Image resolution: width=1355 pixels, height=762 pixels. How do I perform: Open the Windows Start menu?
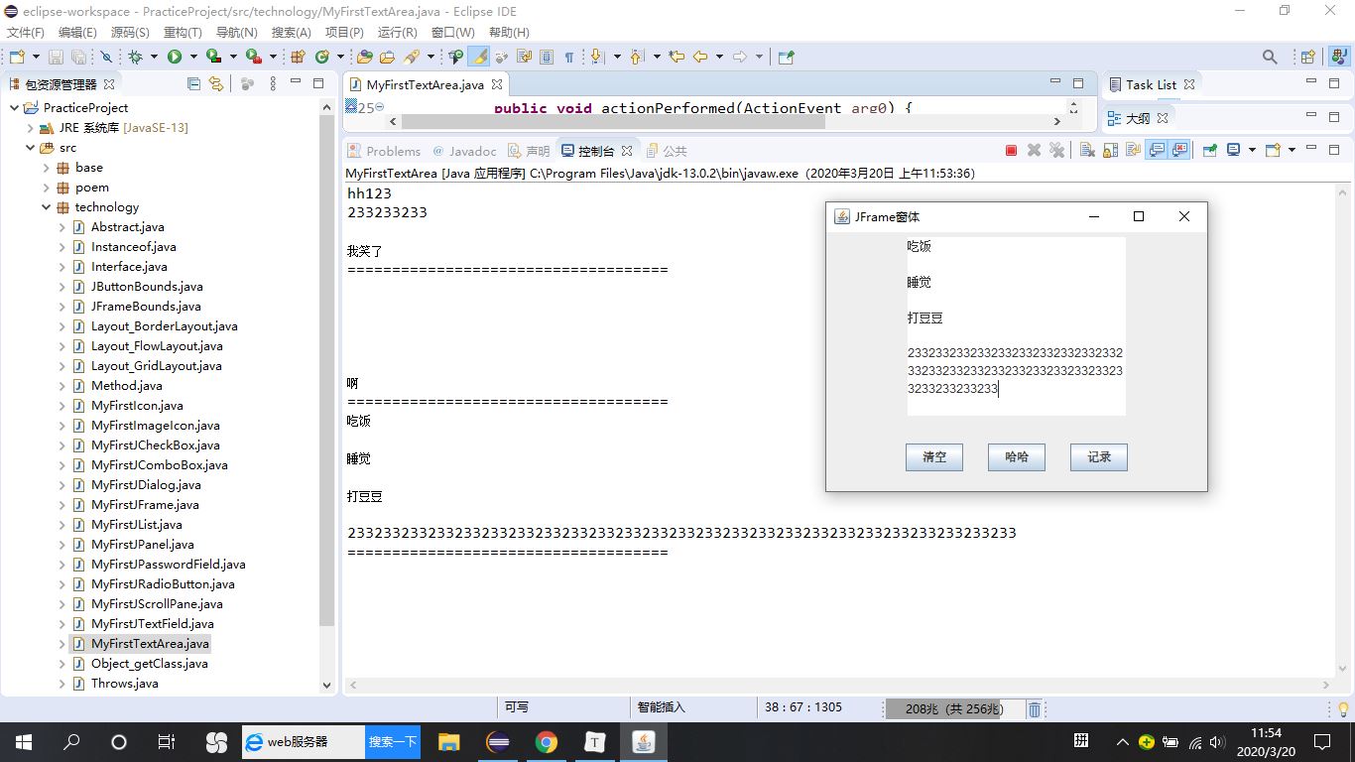pyautogui.click(x=24, y=741)
